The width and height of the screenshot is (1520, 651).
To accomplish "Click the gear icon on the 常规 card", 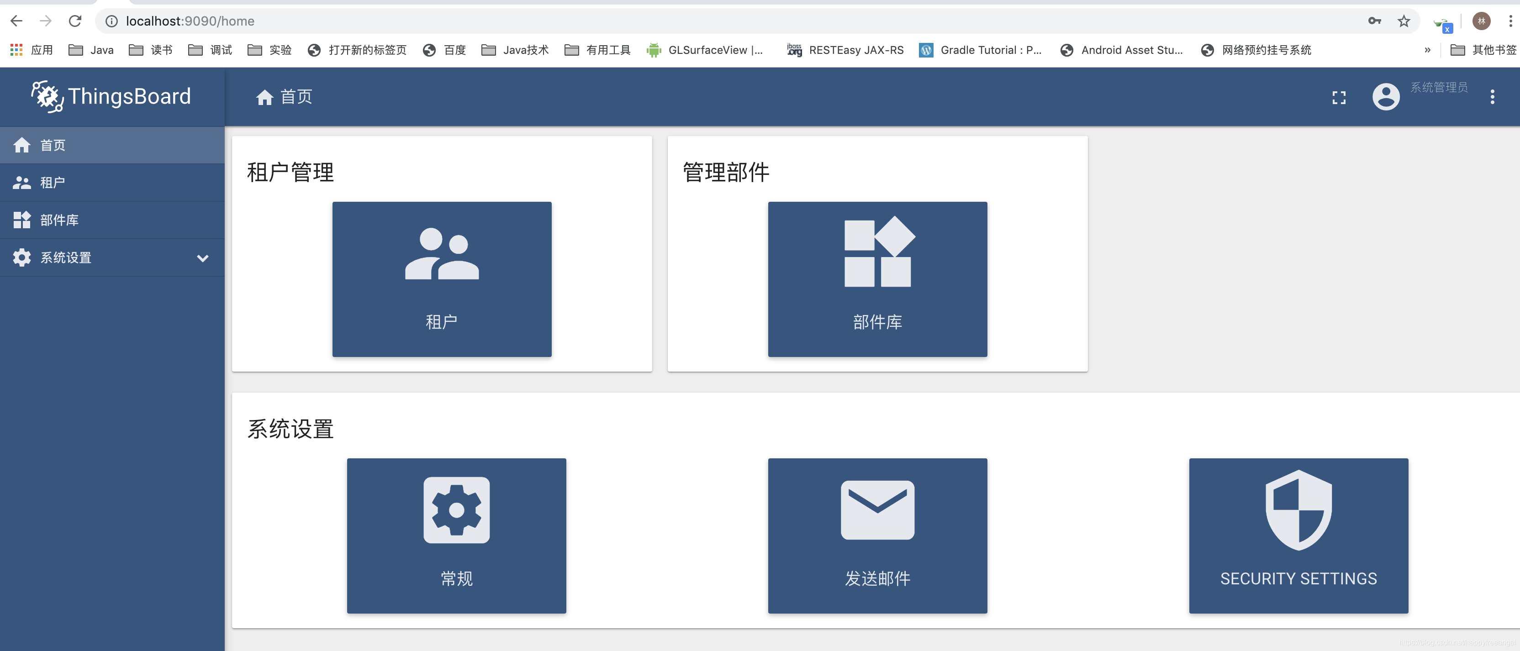I will (456, 510).
